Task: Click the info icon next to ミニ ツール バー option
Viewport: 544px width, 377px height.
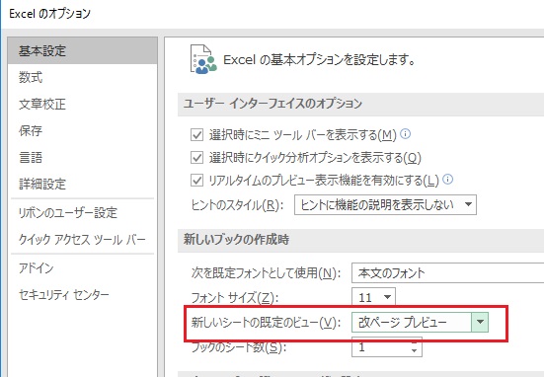Action: pos(405,134)
